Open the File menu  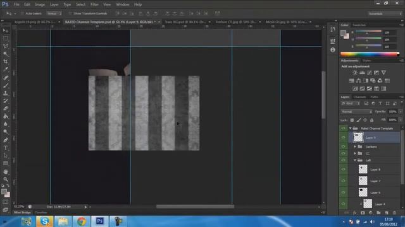pos(16,4)
